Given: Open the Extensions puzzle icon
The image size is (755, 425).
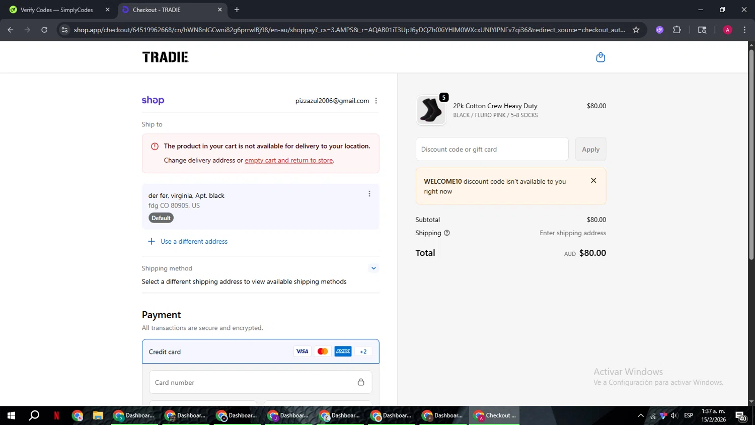Looking at the screenshot, I should (677, 30).
